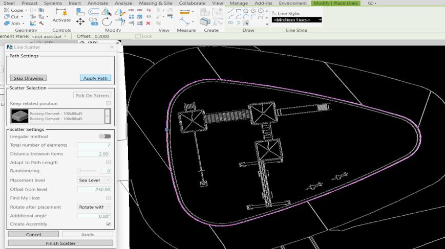Open Placement level Sea Level dropdown
Viewport: 445px width, 249px height.
click(x=94, y=180)
